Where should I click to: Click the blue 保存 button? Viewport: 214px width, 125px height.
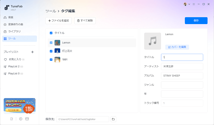[x=196, y=21]
